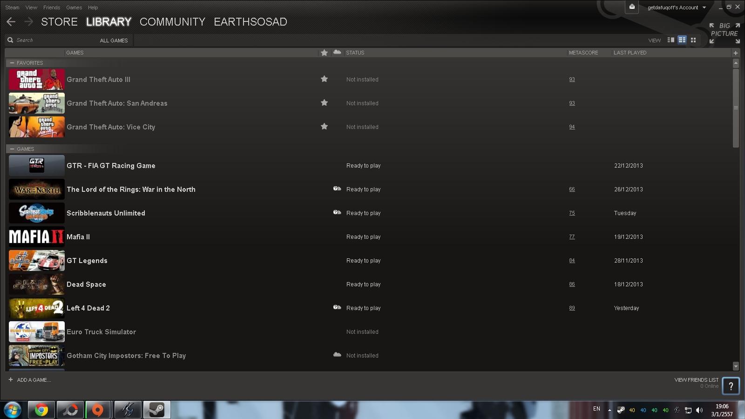Viewport: 745px width, 419px height.
Task: Open the View menu
Action: click(x=31, y=7)
